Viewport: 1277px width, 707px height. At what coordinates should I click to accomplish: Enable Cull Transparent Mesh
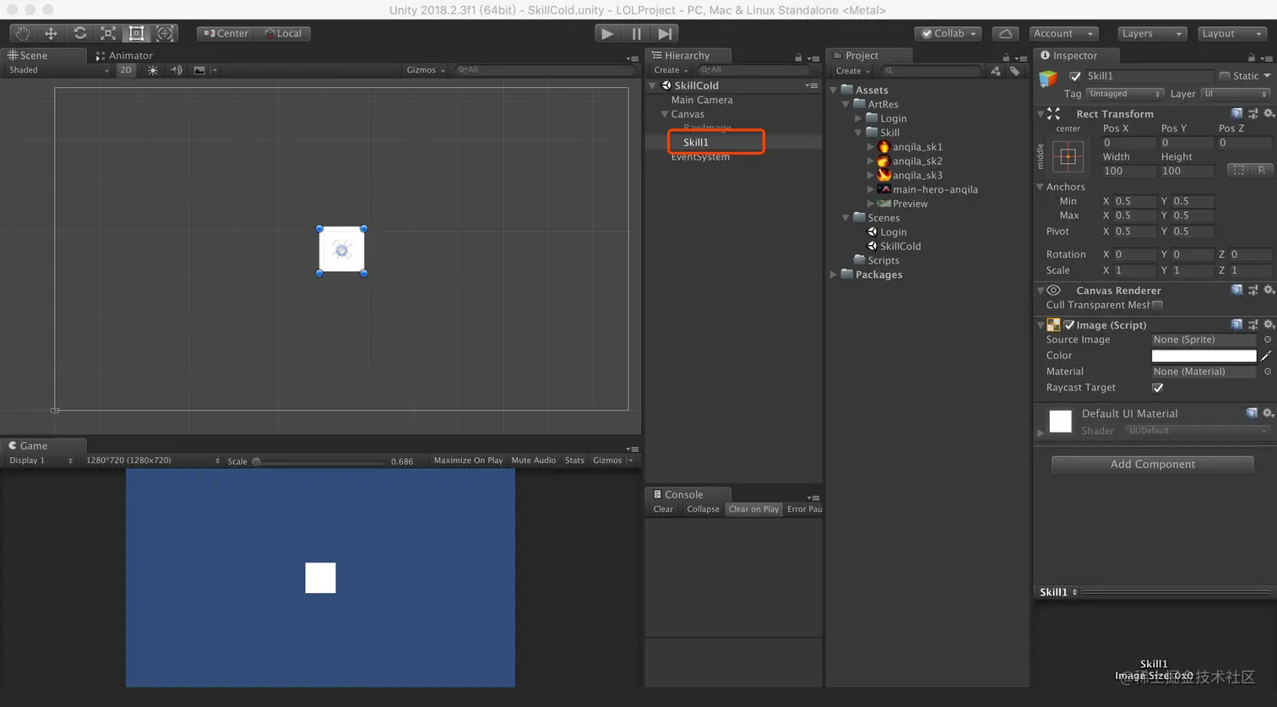pyautogui.click(x=1157, y=305)
